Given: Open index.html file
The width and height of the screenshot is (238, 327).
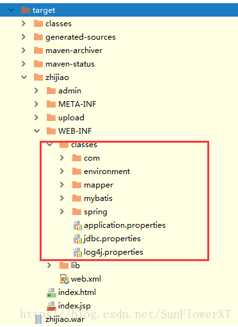Looking at the screenshot, I should 77,292.
